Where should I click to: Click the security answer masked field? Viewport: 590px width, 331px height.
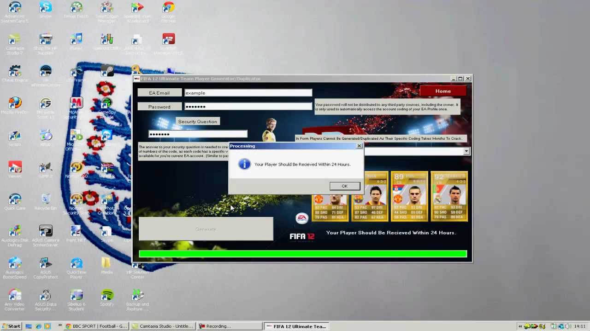(x=198, y=134)
